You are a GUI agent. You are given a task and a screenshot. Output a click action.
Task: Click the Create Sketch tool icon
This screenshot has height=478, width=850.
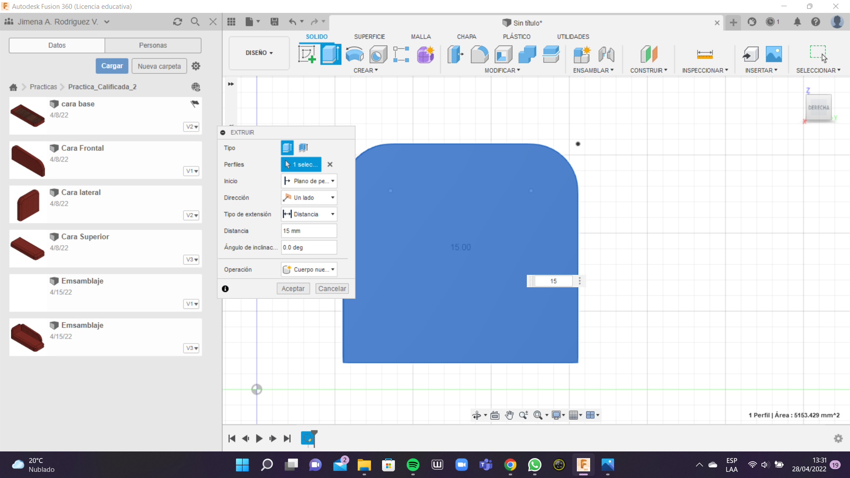coord(307,54)
